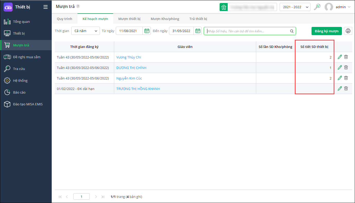Open the Thời gian Cả năm dropdown
Viewport: 355px width, 203px height.
pos(85,31)
